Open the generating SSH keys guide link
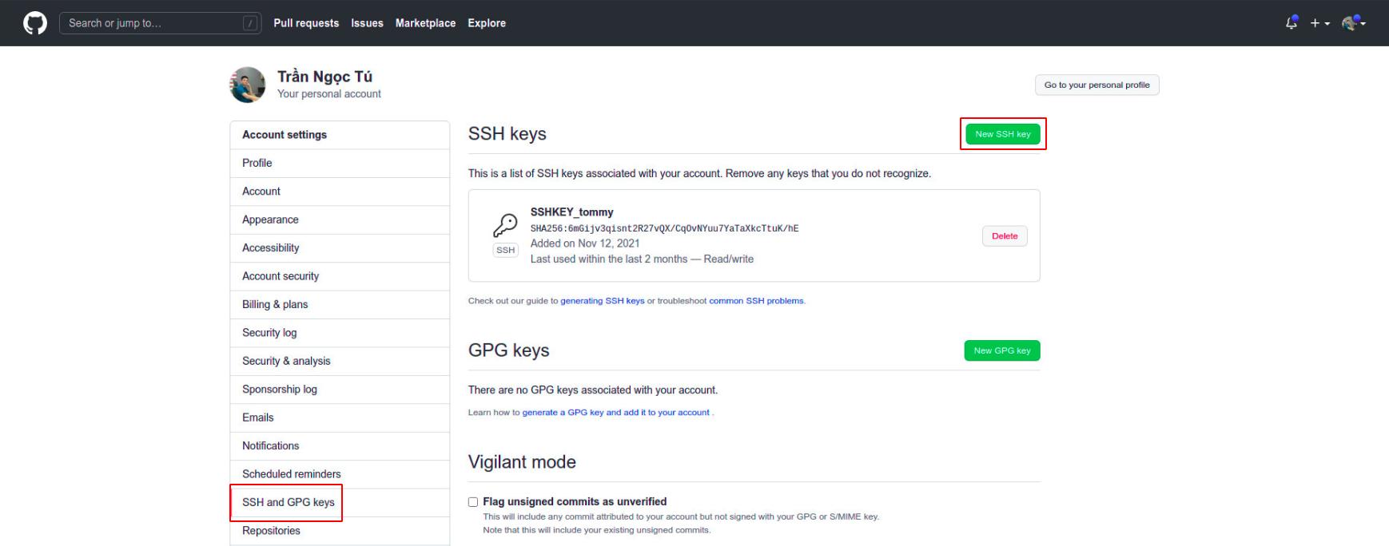Viewport: 1389px width, 546px height. pos(602,301)
